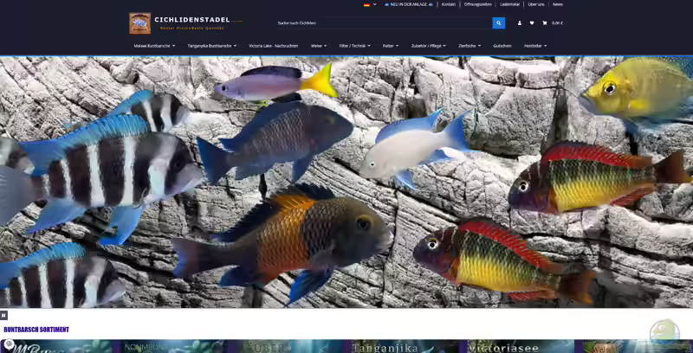Screen dimensions: 693x353
Task: Click the floating fish badge icon
Action: coord(664,331)
